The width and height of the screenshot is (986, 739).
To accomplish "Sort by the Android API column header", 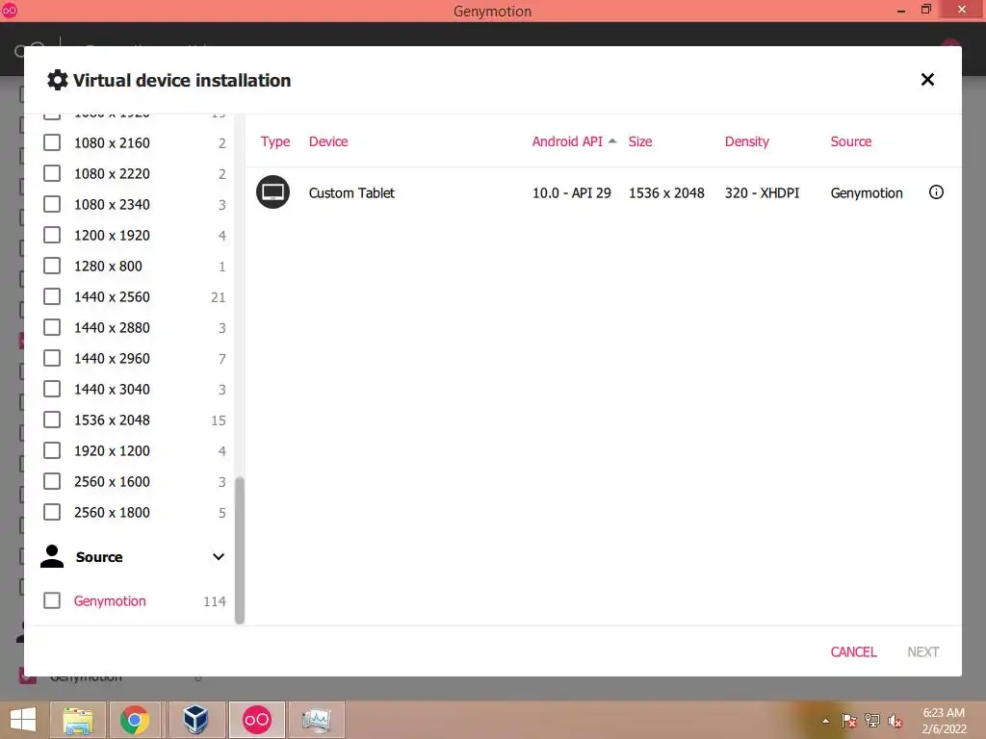I will coord(567,141).
